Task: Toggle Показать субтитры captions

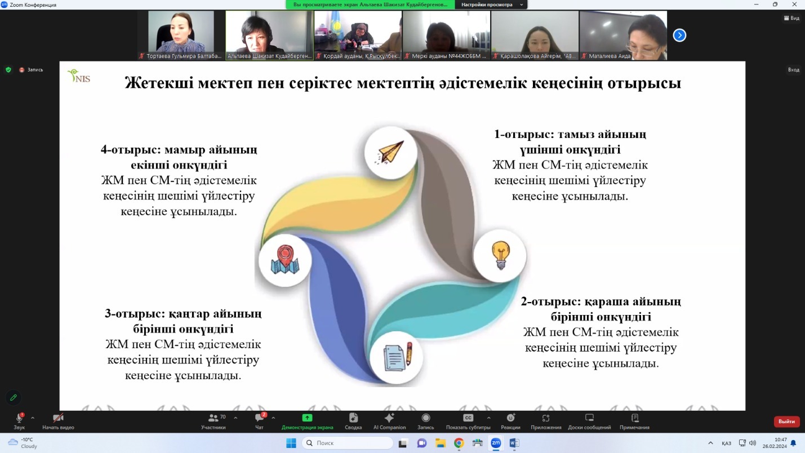Action: coord(468,421)
